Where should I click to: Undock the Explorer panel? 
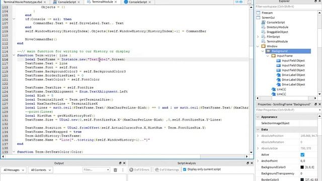(315, 1)
